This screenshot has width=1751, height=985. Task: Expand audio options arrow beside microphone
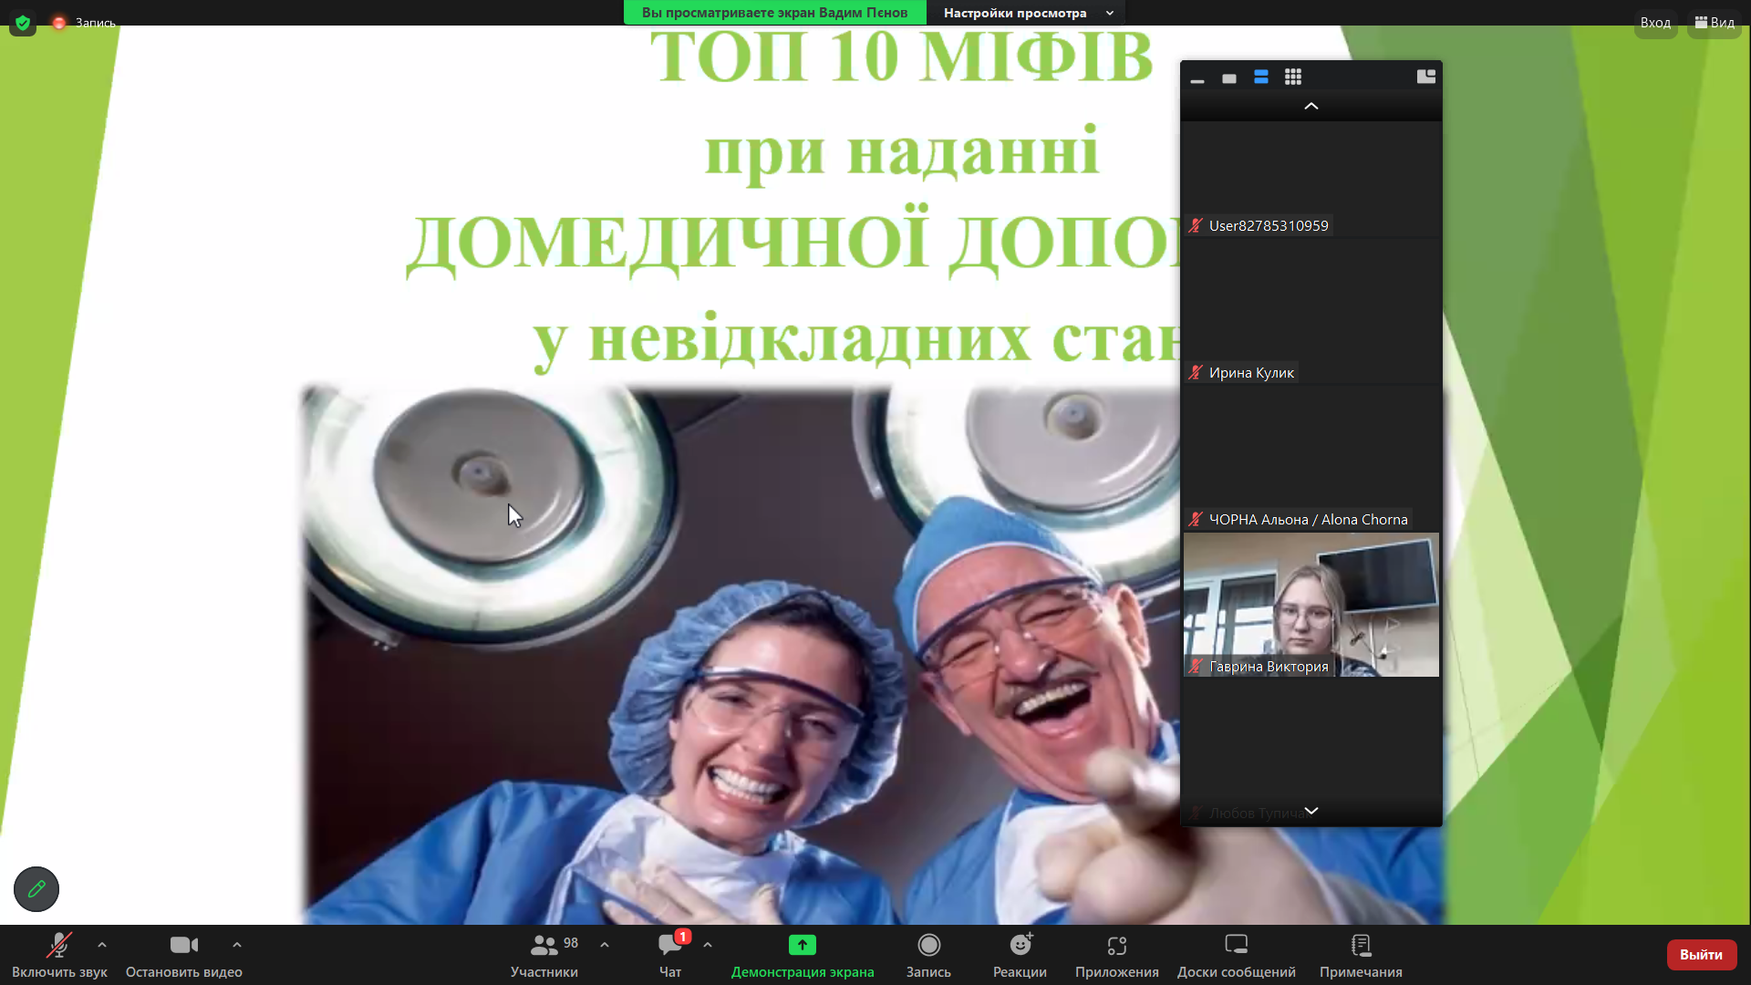(102, 945)
